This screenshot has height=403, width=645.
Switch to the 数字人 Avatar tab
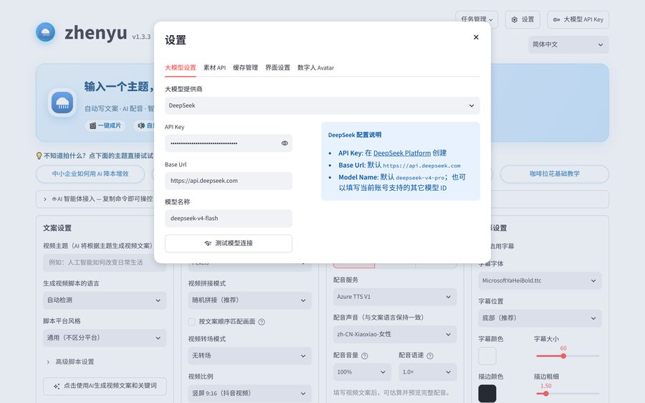pyautogui.click(x=315, y=67)
